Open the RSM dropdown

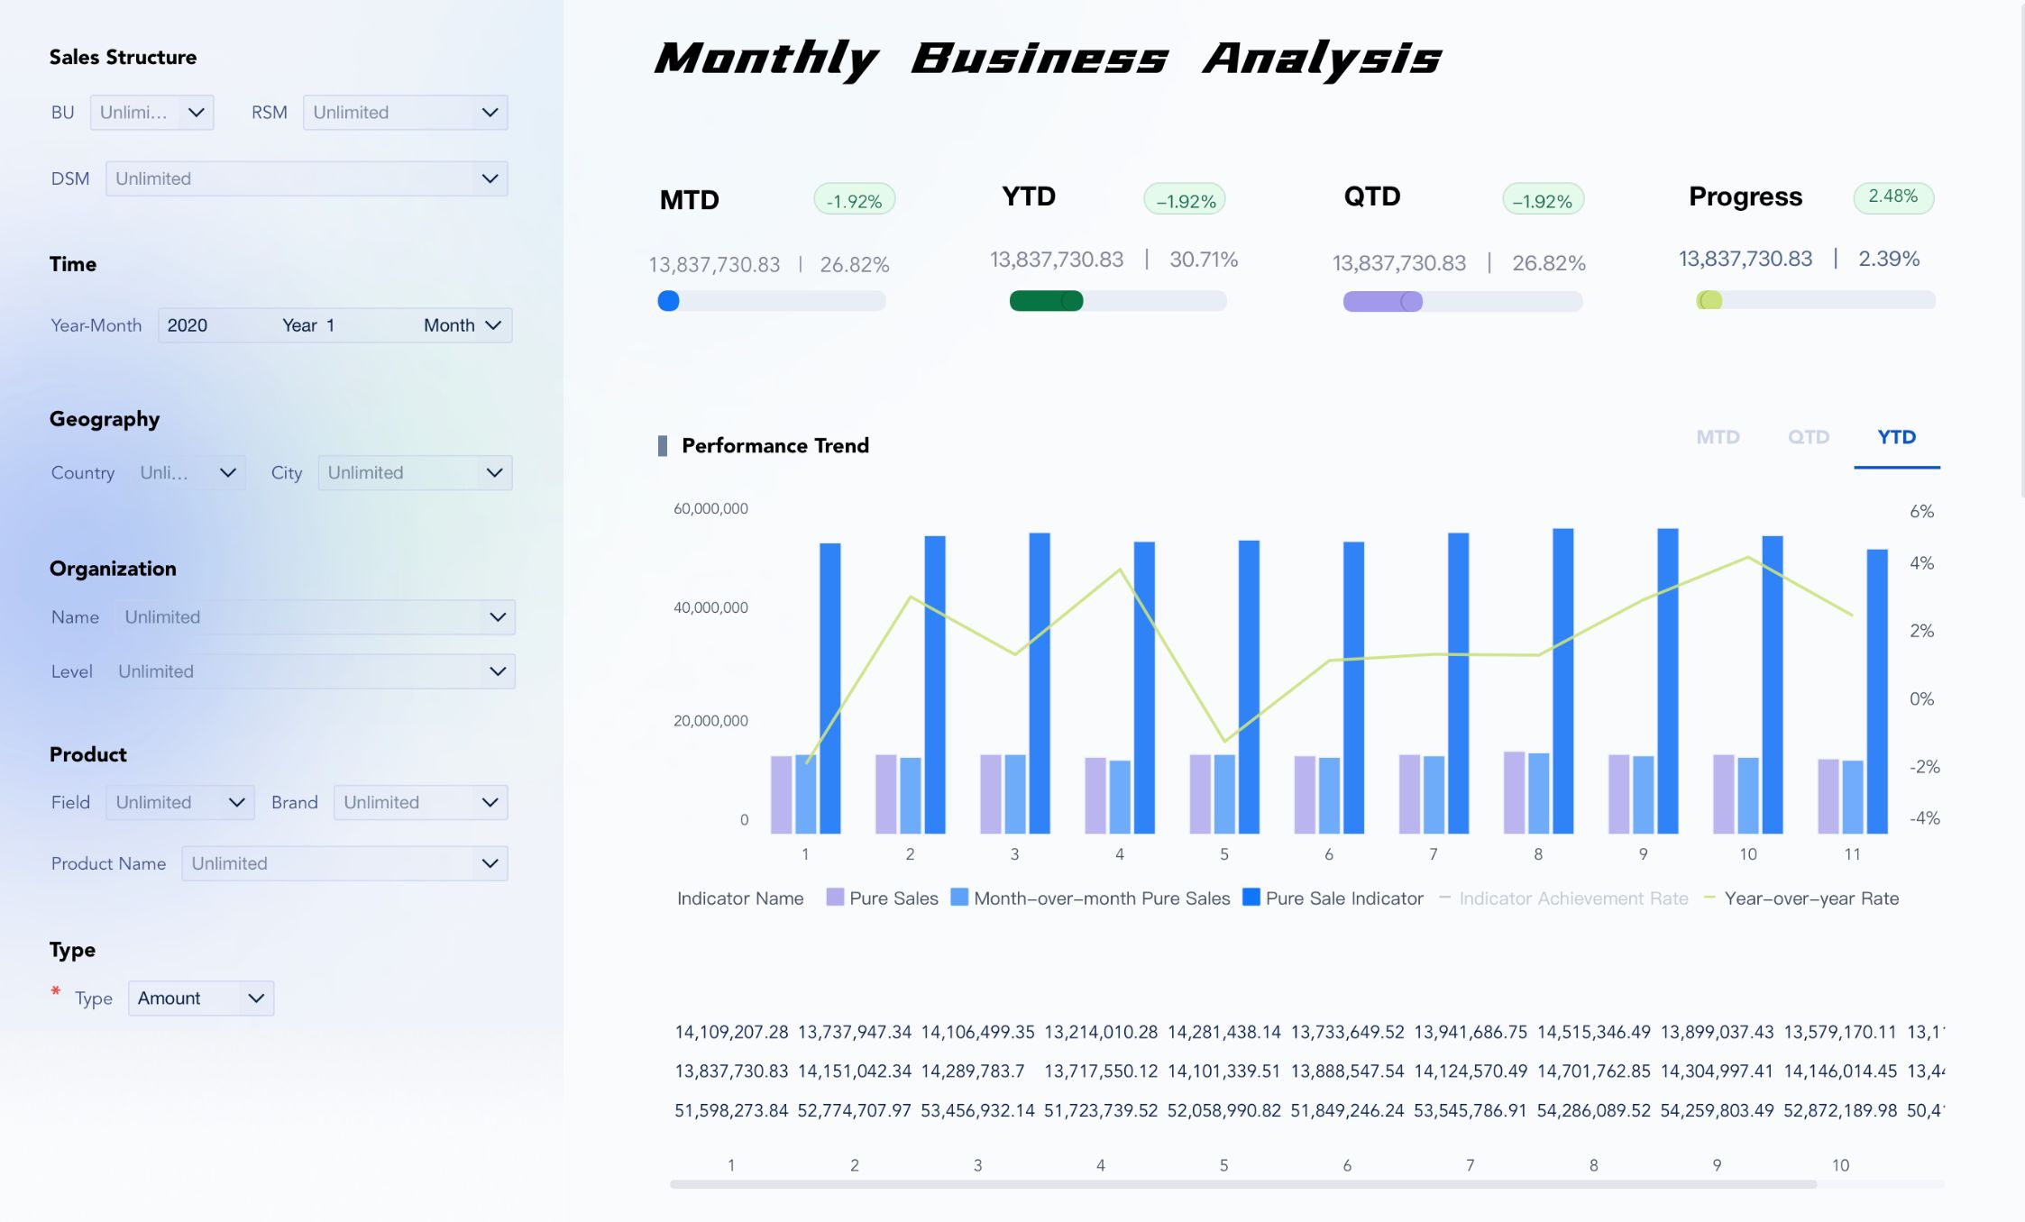pyautogui.click(x=405, y=113)
